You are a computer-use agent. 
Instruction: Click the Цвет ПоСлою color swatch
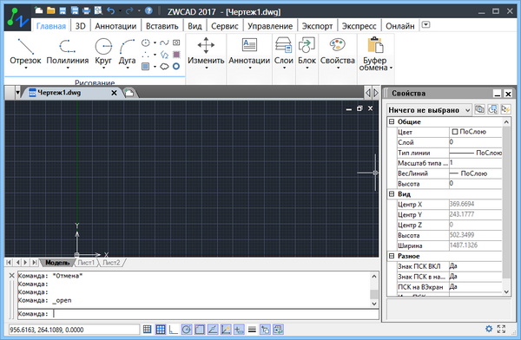[x=455, y=132]
